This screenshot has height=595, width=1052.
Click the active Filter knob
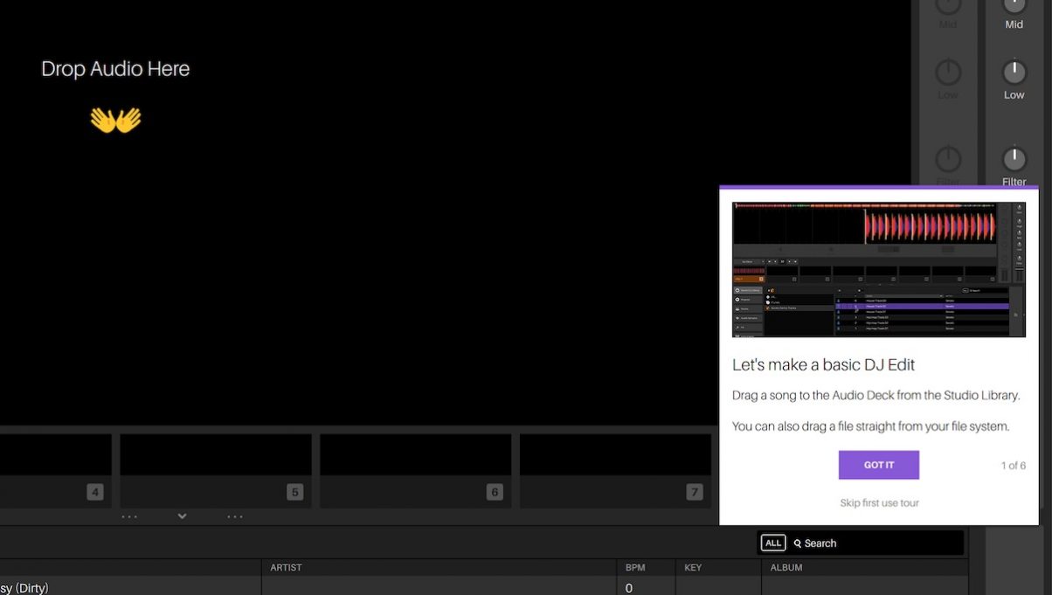1014,159
